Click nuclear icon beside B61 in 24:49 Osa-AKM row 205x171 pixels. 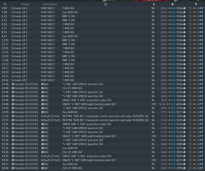pyautogui.click(x=42, y=112)
